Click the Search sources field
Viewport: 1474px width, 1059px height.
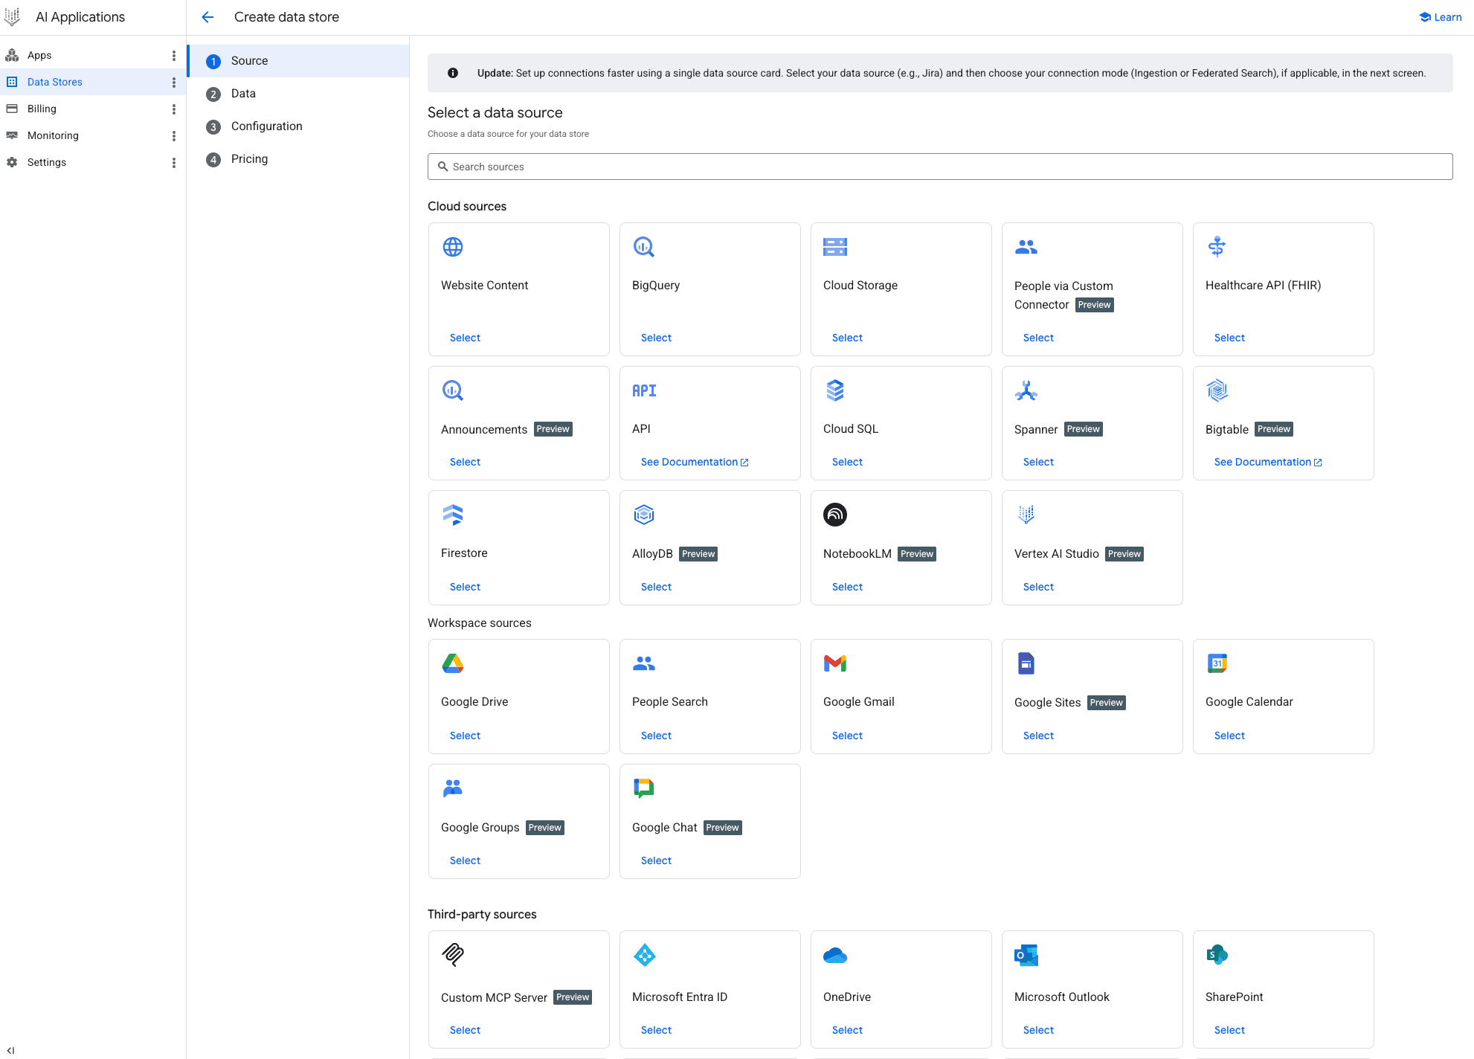940,167
